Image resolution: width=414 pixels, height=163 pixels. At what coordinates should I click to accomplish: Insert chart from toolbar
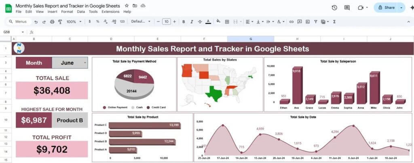308,22
